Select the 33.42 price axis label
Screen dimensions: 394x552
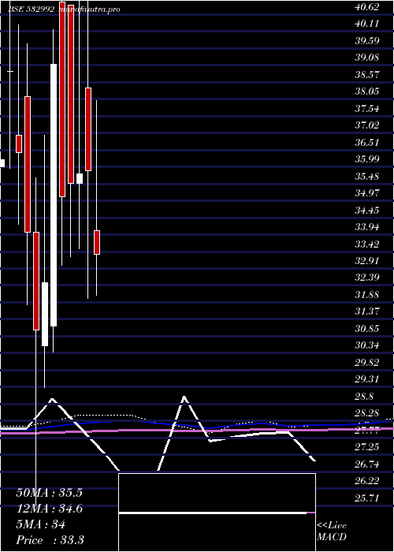coord(367,244)
